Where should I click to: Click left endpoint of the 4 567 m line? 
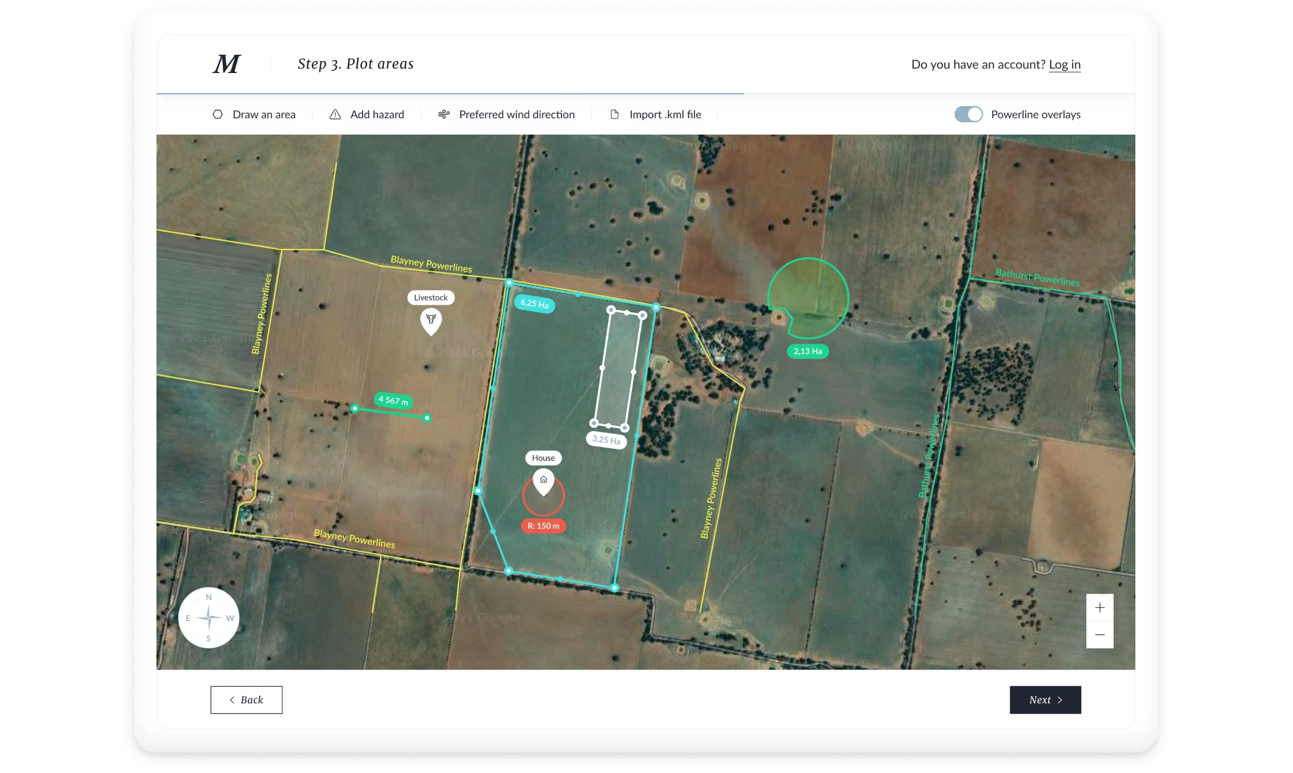[355, 408]
